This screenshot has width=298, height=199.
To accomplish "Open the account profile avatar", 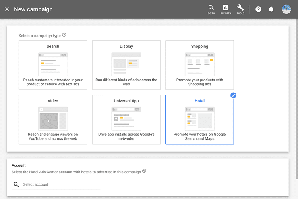I will [x=286, y=9].
